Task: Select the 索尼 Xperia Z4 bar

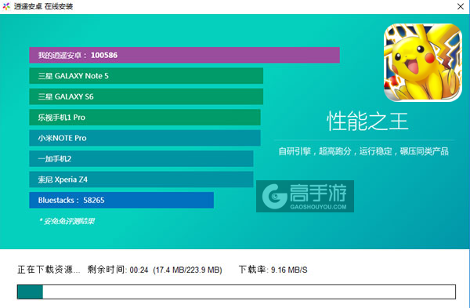Action: pos(141,179)
